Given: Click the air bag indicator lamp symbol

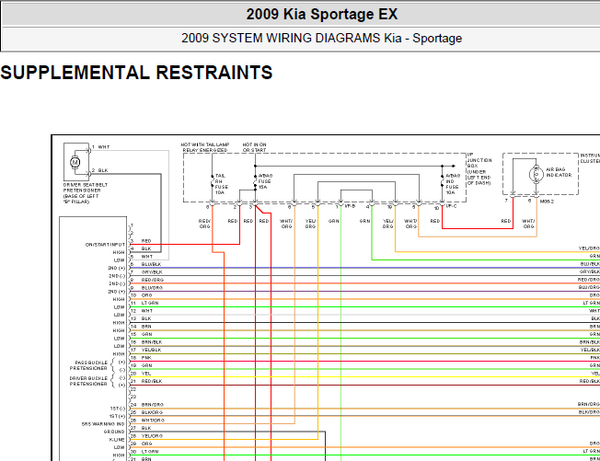Looking at the screenshot, I should pyautogui.click(x=537, y=174).
